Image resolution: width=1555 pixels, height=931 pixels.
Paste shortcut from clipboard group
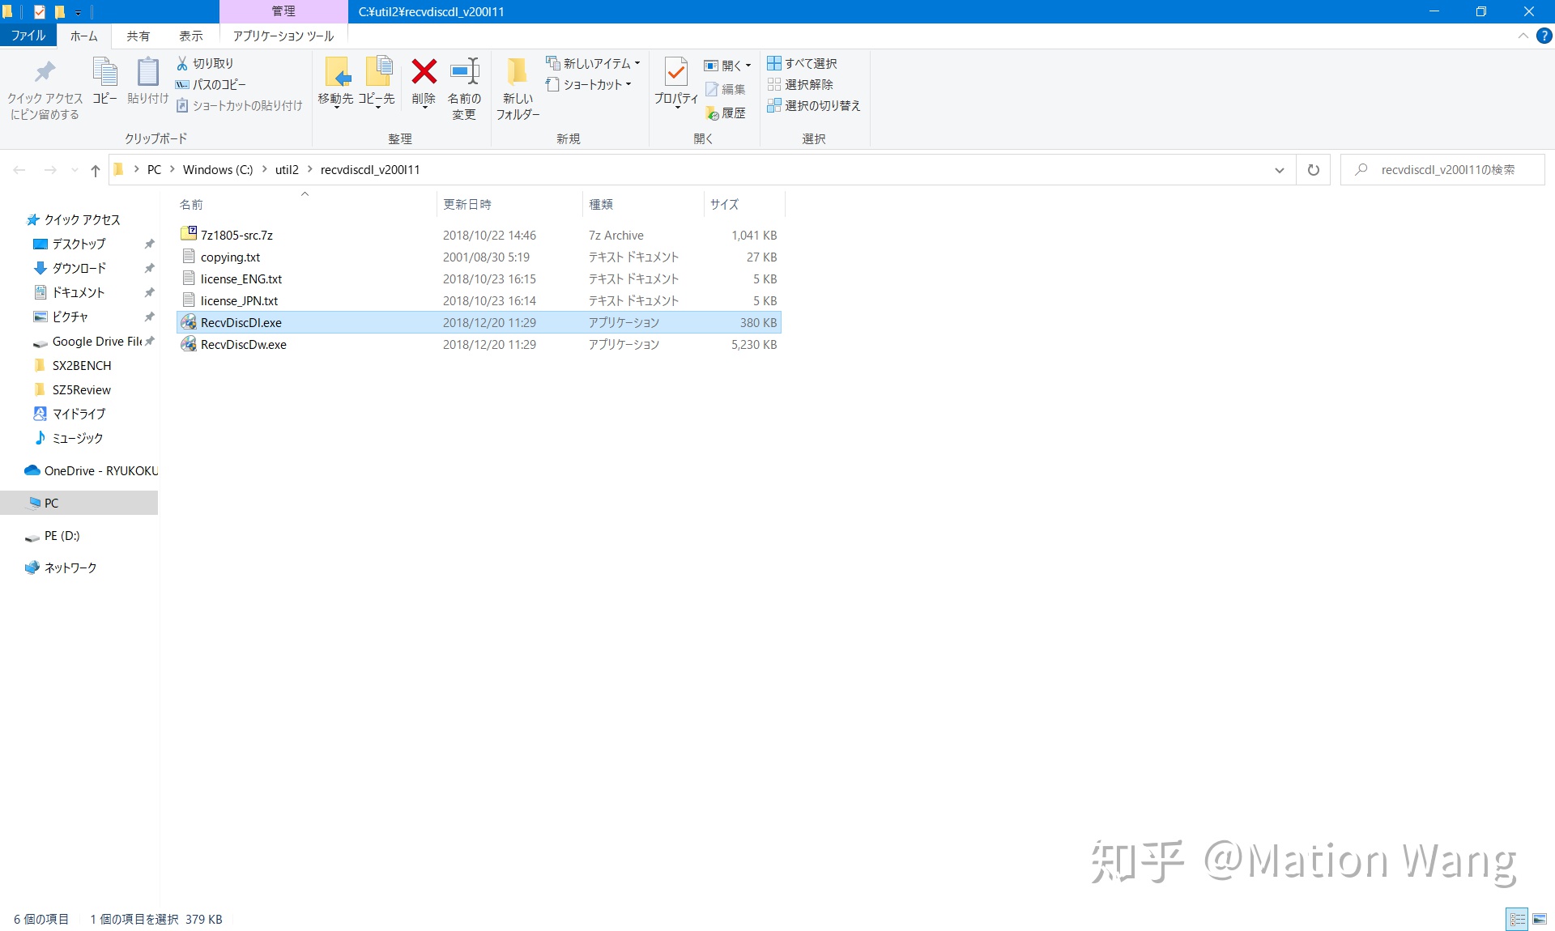pyautogui.click(x=239, y=105)
